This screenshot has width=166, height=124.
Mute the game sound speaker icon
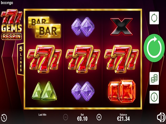(x=161, y=117)
